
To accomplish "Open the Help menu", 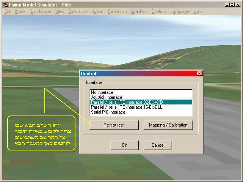I will pos(198,11).
